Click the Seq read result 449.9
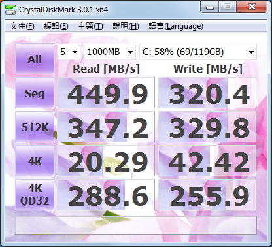The image size is (272, 247). click(106, 93)
